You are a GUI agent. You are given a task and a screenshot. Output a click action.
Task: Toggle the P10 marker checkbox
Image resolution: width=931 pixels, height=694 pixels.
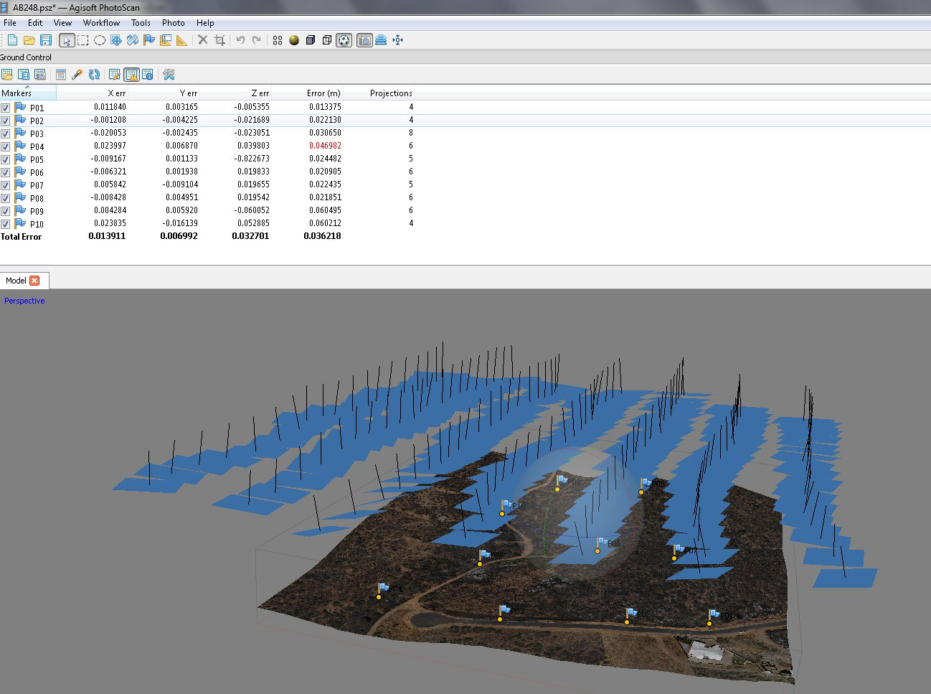(x=6, y=224)
